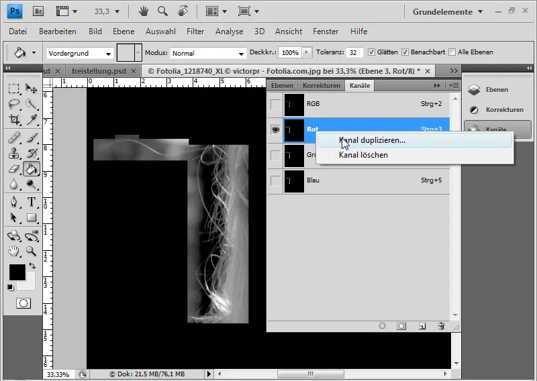
Task: Select the Dodge tool
Action: point(31,184)
